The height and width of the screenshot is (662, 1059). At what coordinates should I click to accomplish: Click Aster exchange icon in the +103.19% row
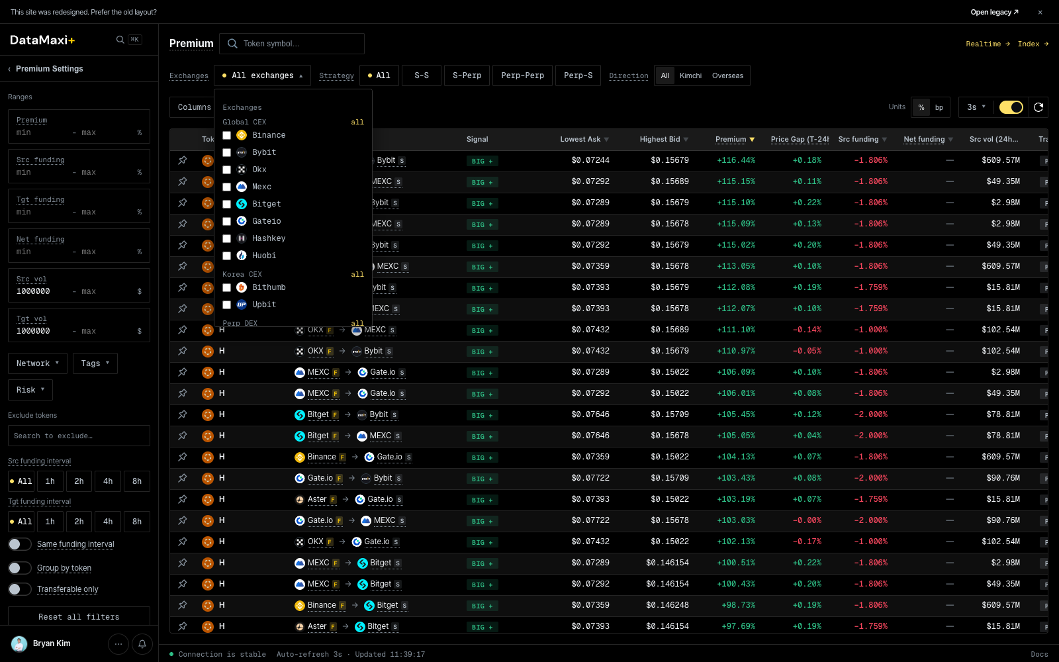(x=300, y=499)
